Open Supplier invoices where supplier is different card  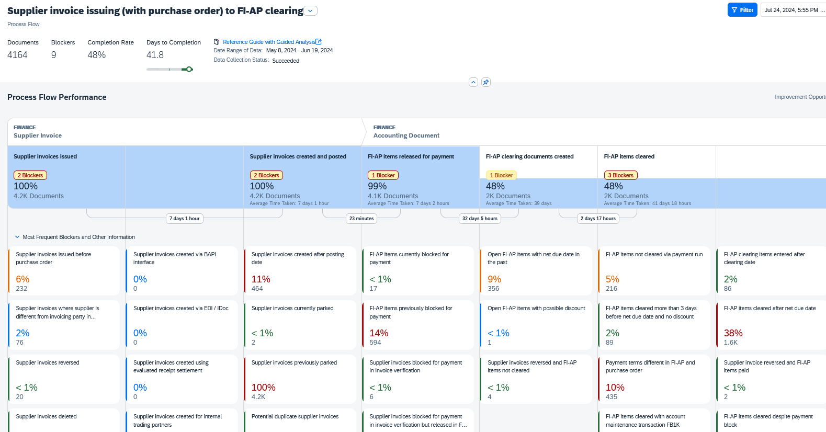pyautogui.click(x=64, y=325)
